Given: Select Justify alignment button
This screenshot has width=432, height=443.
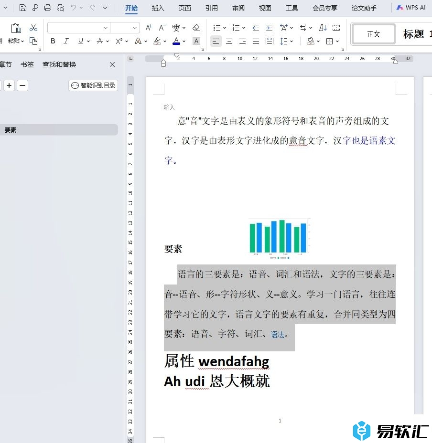Looking at the screenshot, I should 256,41.
